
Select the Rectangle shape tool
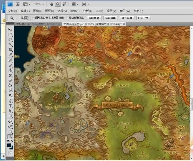click(10, 116)
